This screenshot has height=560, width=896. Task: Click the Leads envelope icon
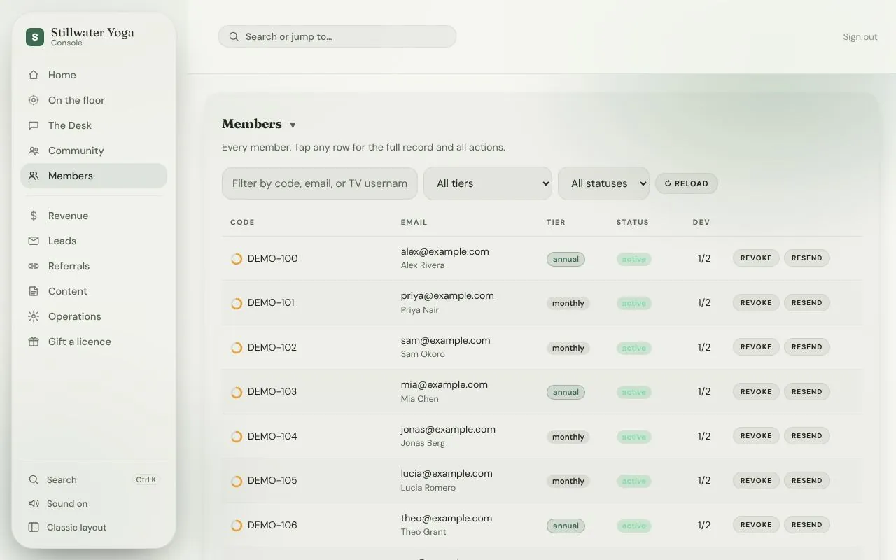[x=34, y=241]
